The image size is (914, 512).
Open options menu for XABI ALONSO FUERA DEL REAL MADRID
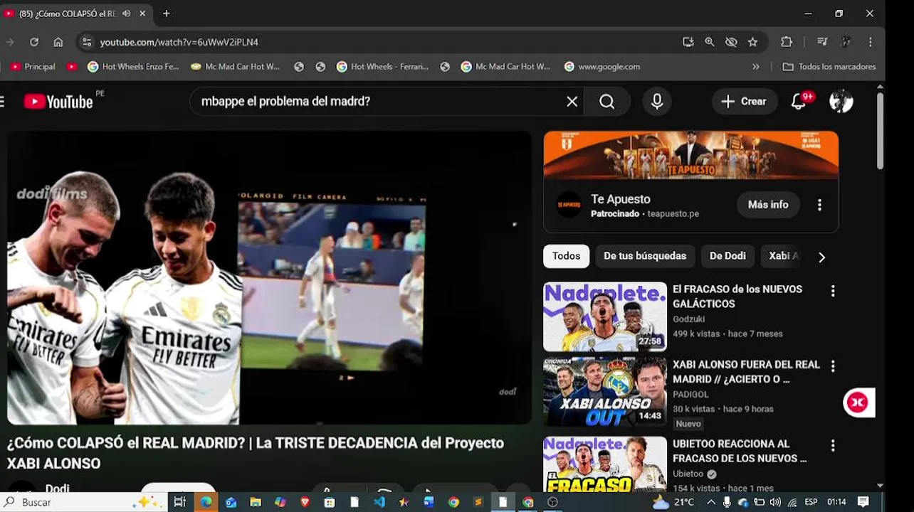click(x=833, y=366)
